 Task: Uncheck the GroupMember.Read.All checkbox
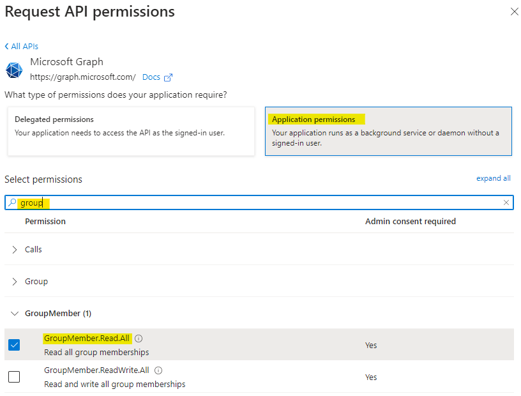[14, 345]
